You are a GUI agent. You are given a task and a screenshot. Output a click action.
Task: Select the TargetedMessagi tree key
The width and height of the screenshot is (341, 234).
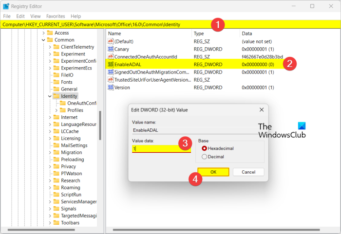(x=78, y=216)
